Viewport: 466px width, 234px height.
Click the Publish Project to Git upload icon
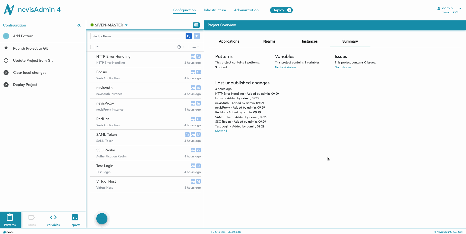[6, 48]
